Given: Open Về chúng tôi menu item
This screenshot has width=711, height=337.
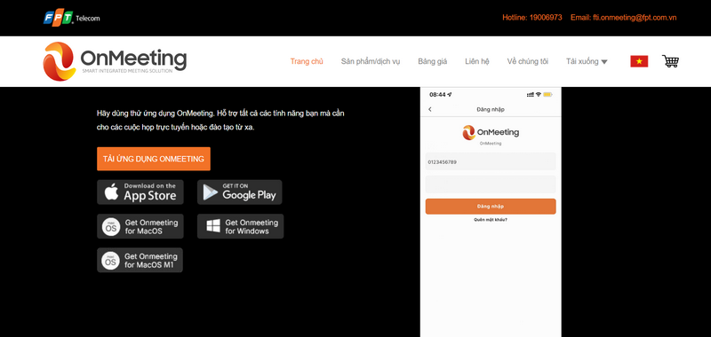Looking at the screenshot, I should tap(527, 61).
